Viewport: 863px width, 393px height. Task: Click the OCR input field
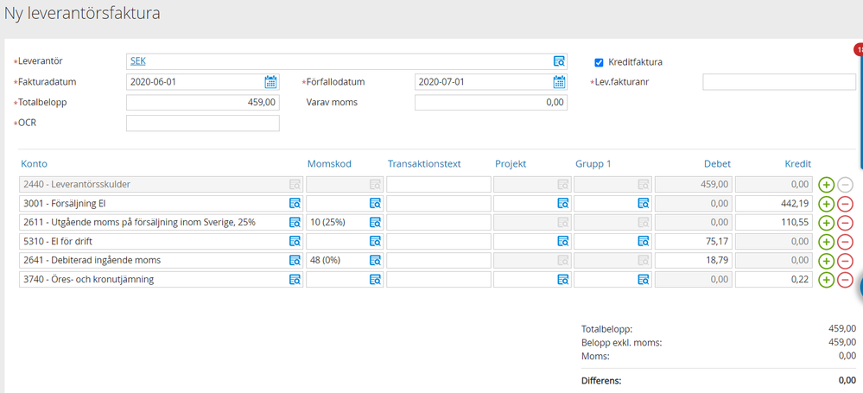pyautogui.click(x=202, y=123)
